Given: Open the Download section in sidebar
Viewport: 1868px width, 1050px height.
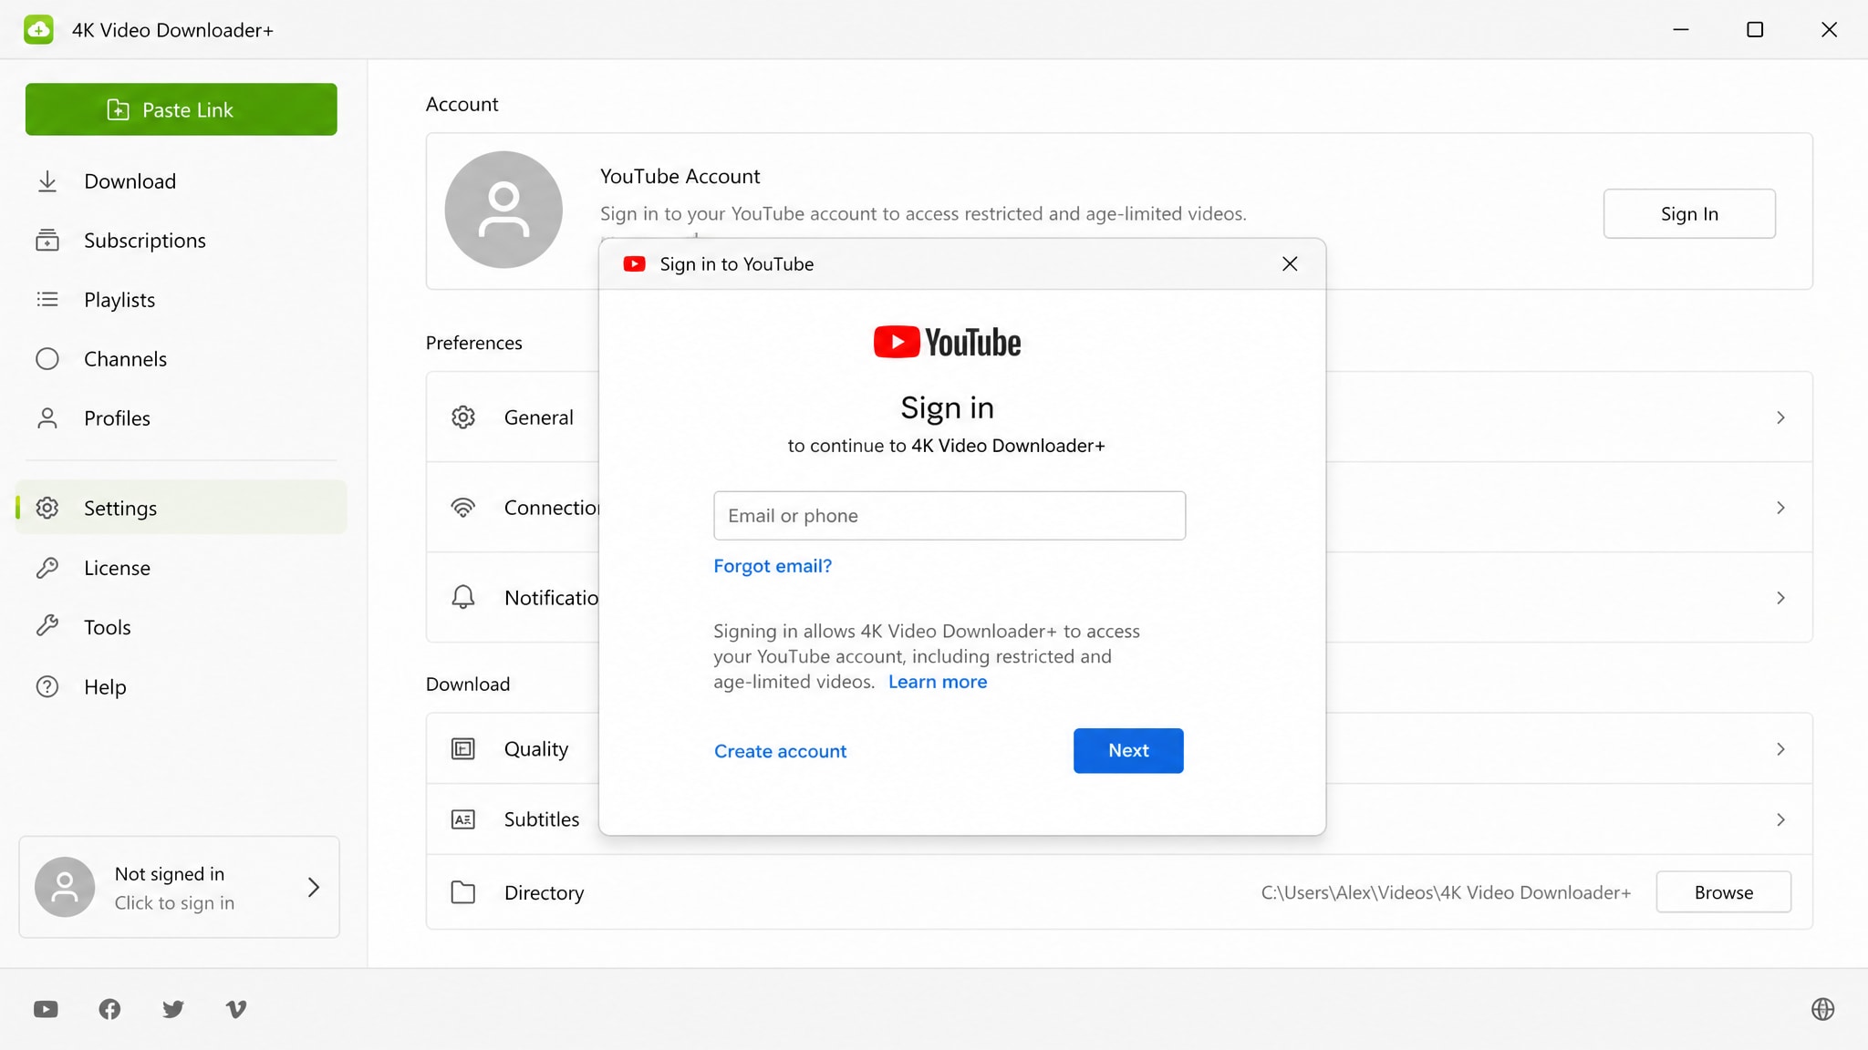Looking at the screenshot, I should [x=181, y=181].
